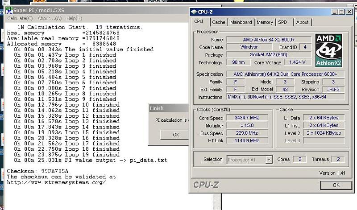Click the Finish dialog title bar

point(169,108)
